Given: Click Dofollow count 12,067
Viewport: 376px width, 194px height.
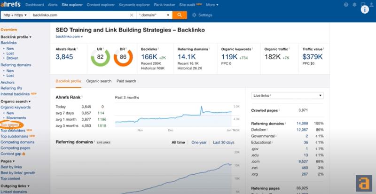Looking at the screenshot, I should click(x=302, y=130).
